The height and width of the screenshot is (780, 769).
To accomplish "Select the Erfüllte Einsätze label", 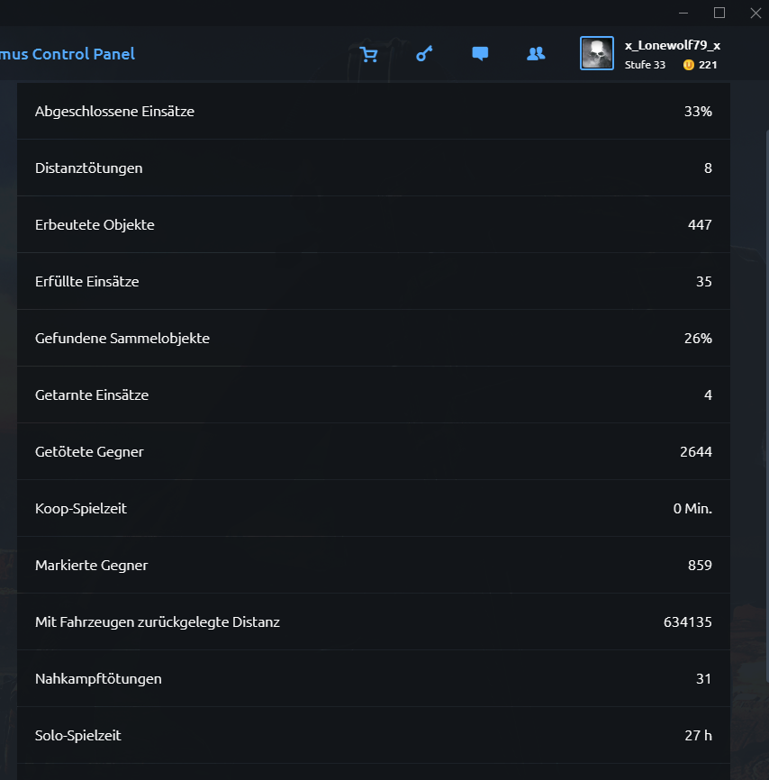I will pos(87,282).
